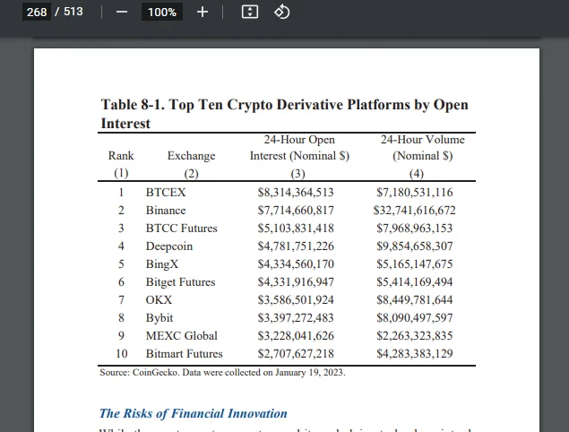Click the Rank column header

coord(121,164)
